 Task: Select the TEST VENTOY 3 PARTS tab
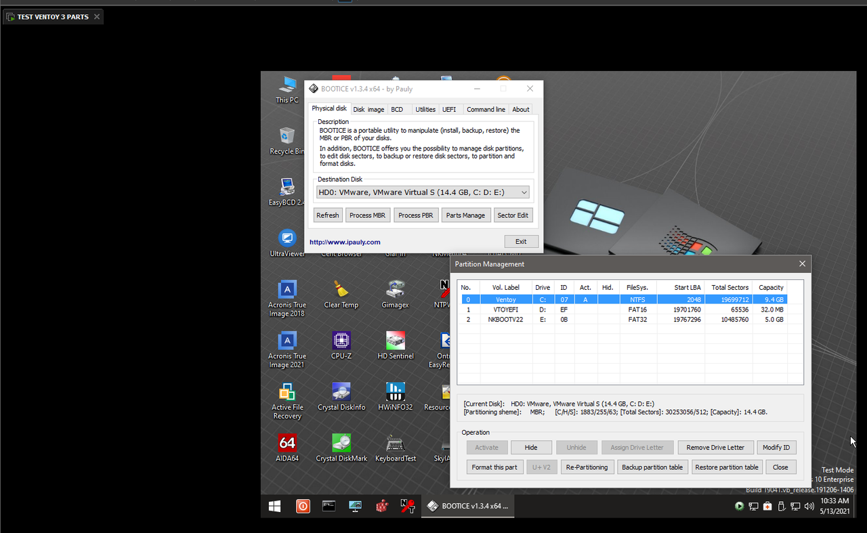click(53, 17)
